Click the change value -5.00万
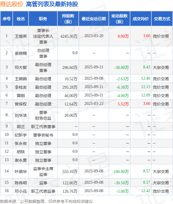 [123, 191]
